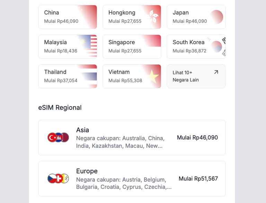Click the South Korea flag icon
The height and width of the screenshot is (203, 266).
[x=218, y=46]
